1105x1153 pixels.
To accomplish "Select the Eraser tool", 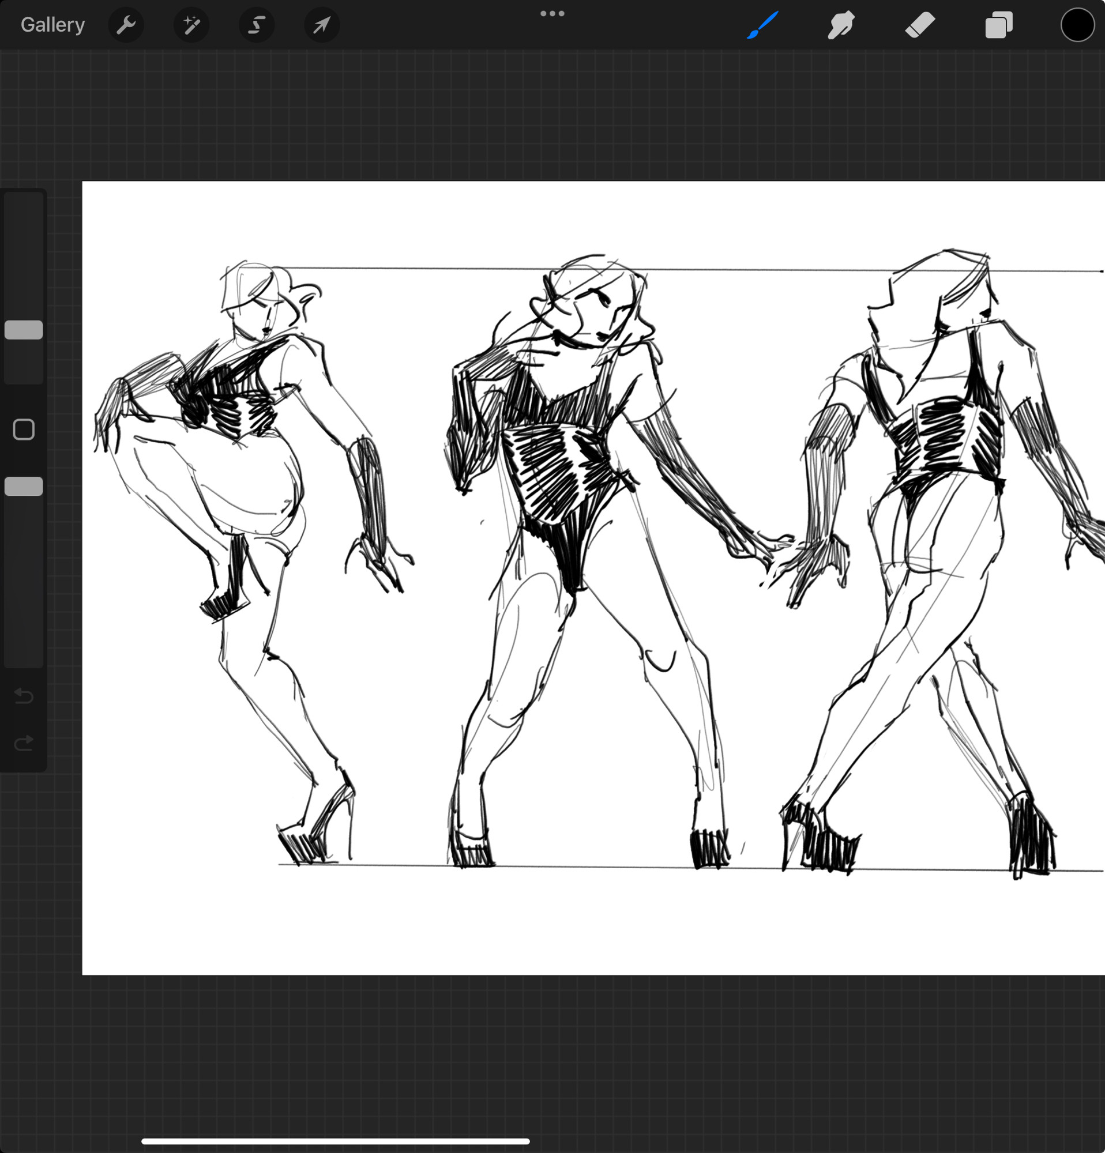I will [x=920, y=25].
